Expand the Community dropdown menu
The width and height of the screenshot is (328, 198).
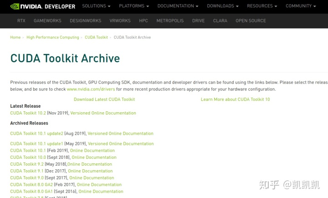click(301, 6)
